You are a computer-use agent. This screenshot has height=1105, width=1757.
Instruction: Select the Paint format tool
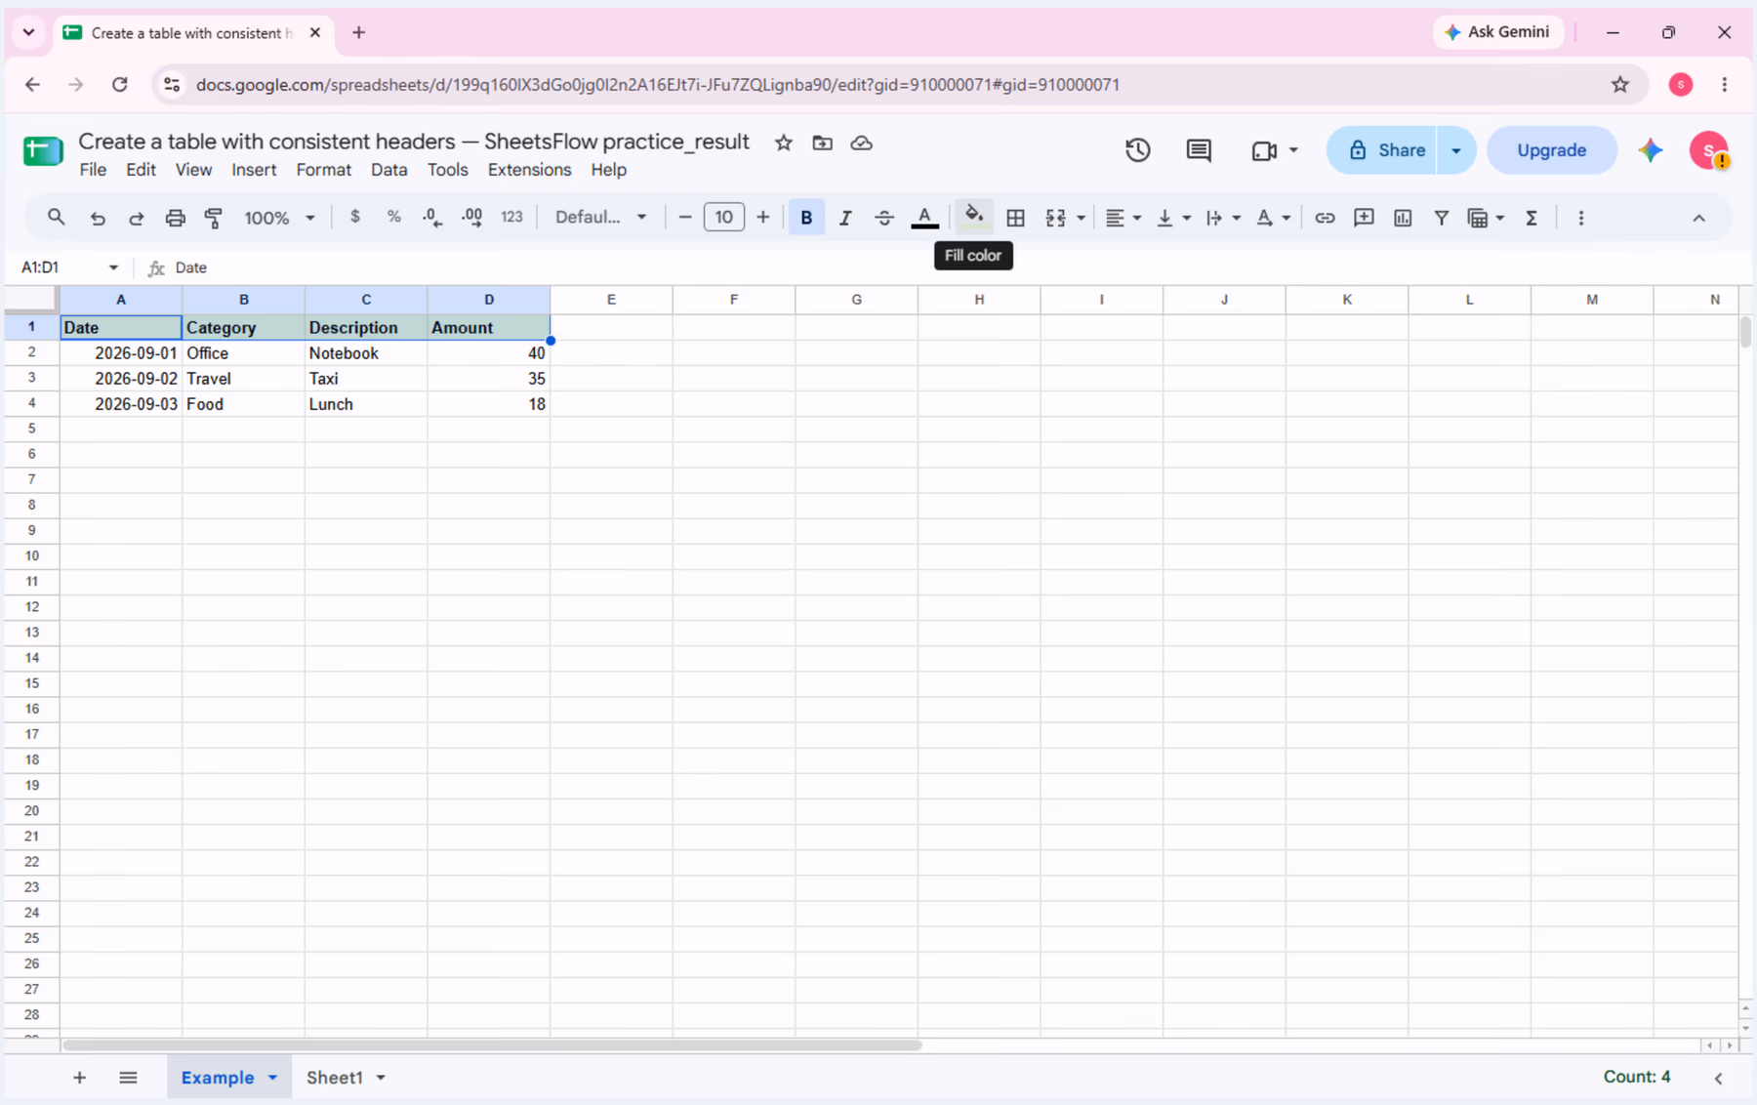(214, 218)
